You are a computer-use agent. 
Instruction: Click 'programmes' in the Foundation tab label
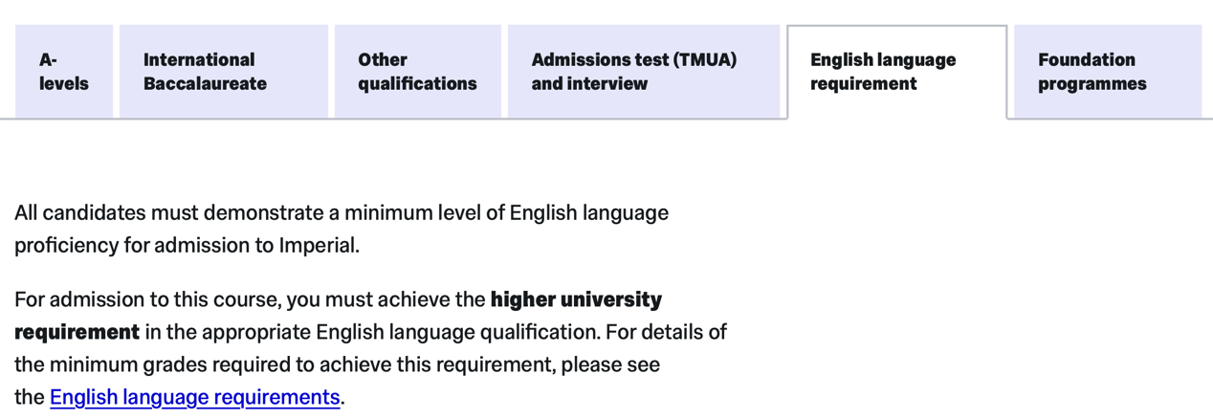[x=1092, y=84]
